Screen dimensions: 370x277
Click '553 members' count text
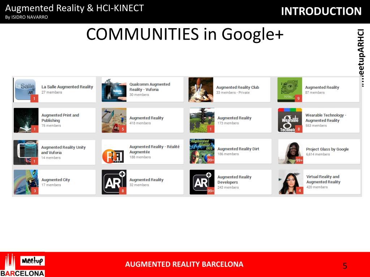pos(316,126)
